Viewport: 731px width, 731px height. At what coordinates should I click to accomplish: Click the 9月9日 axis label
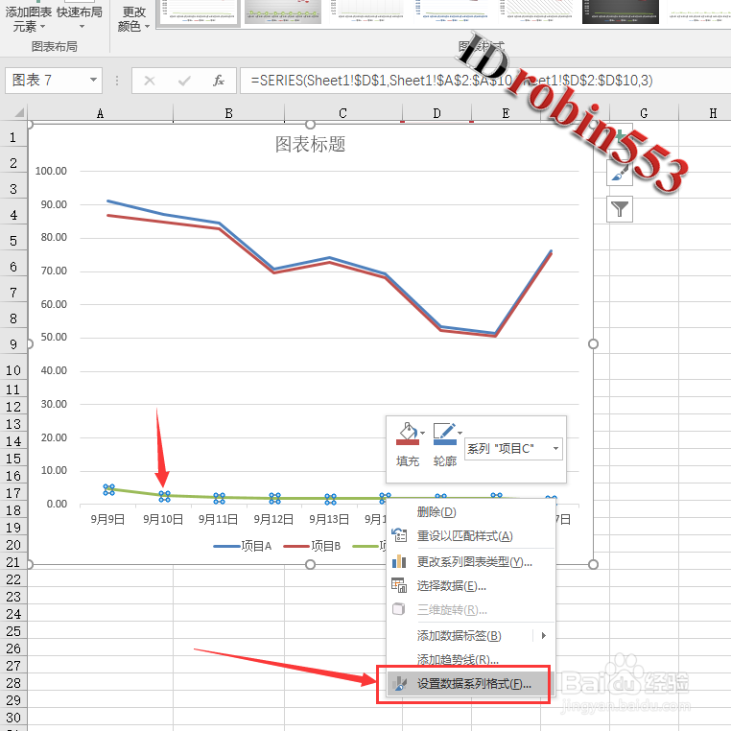pos(107,519)
